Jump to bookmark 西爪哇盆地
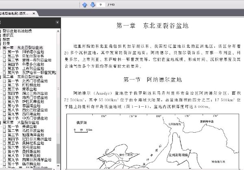This screenshot has height=170, width=244. (24, 114)
